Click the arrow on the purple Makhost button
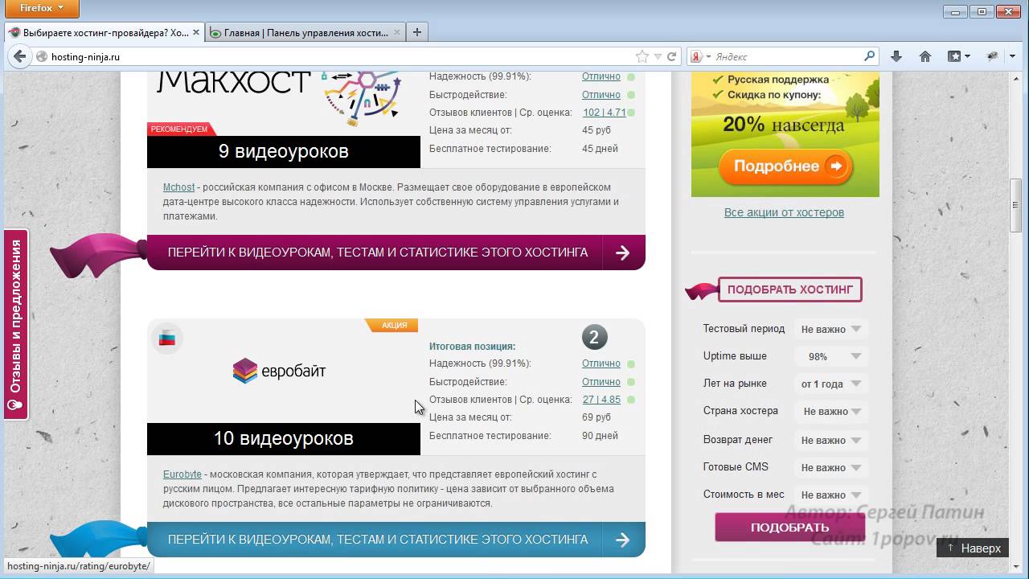The height and width of the screenshot is (579, 1029). [623, 253]
